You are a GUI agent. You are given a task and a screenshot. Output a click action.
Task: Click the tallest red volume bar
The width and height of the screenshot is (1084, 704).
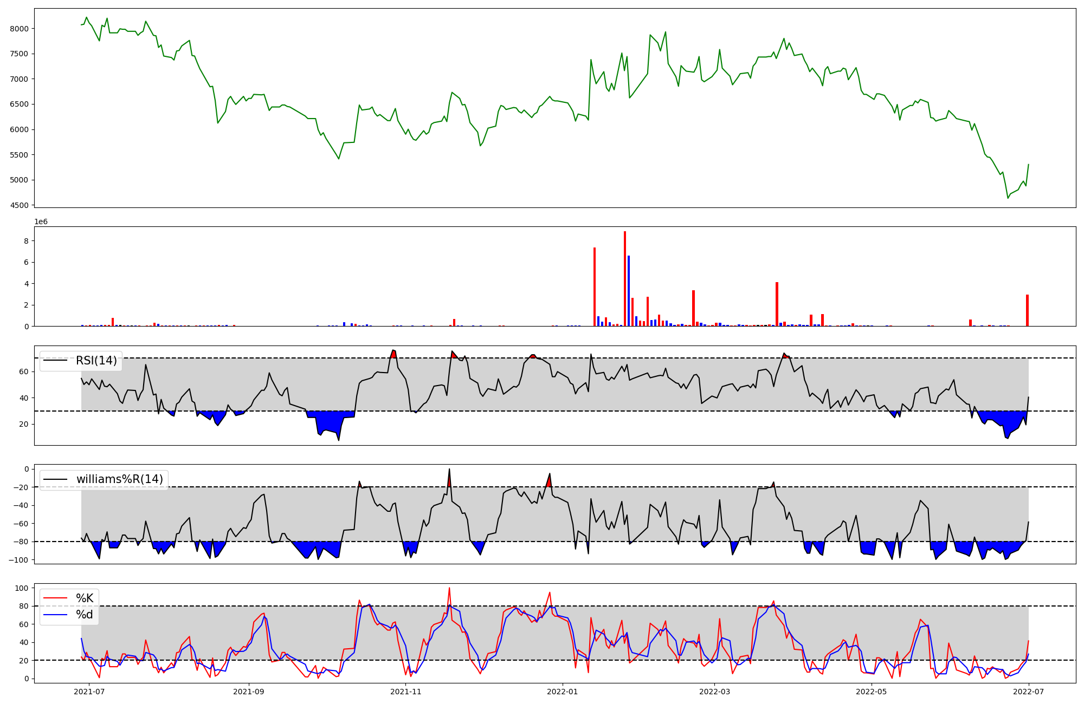[625, 279]
